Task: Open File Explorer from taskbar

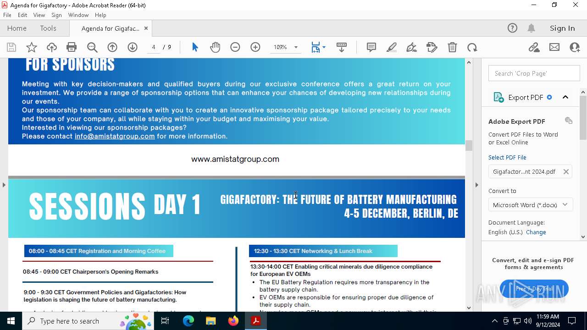Action: click(210, 321)
